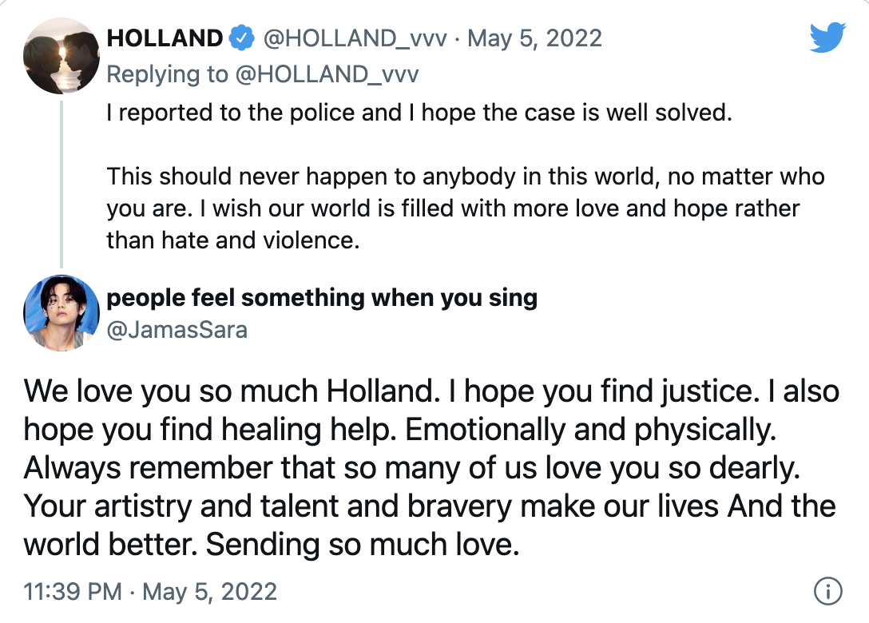
Task: Click the Twitter bird logo
Action: 827,37
